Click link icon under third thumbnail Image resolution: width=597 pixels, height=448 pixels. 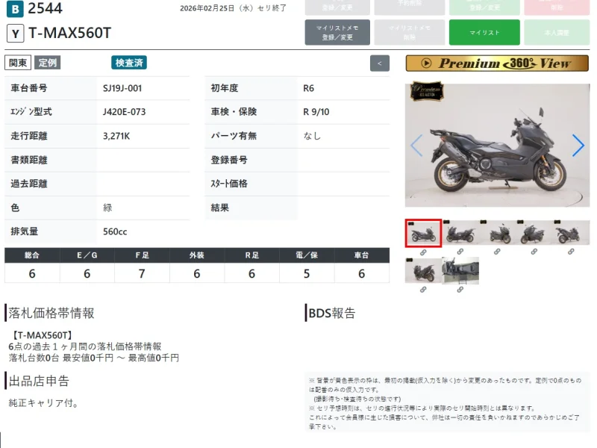497,252
